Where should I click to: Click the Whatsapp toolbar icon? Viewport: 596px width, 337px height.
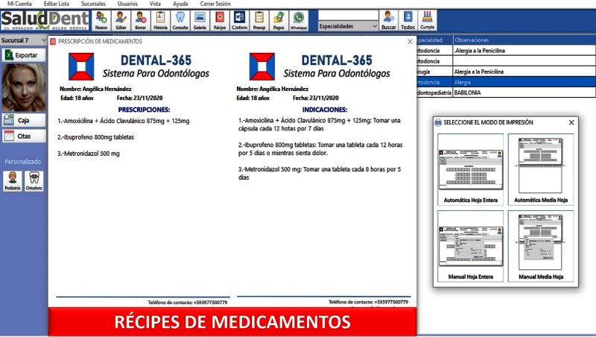[x=299, y=21]
